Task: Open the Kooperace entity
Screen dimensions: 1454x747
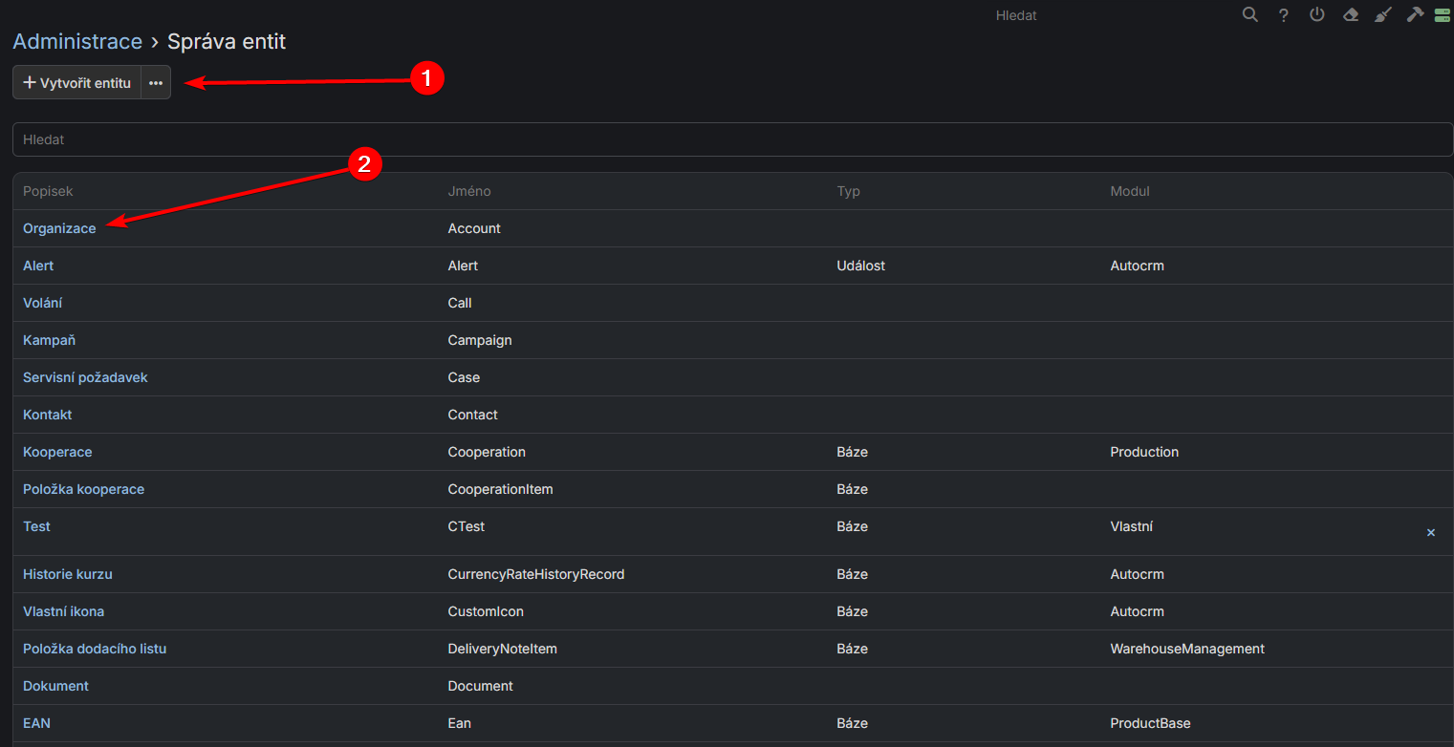Action: coord(57,452)
